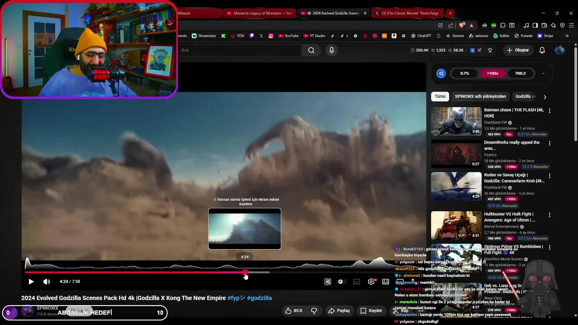Show more filter chips with right arrow
The width and height of the screenshot is (578, 325).
545,97
